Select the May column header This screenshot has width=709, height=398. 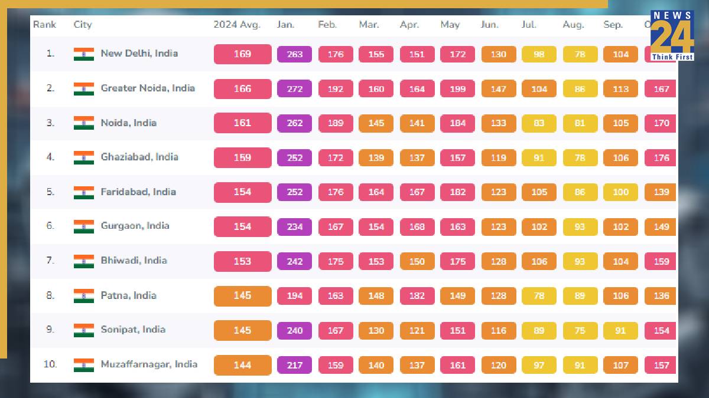[450, 25]
